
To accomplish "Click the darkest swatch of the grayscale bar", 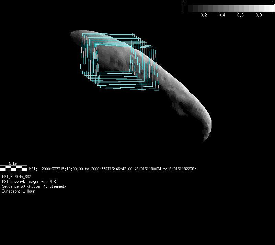I will click(186, 9).
